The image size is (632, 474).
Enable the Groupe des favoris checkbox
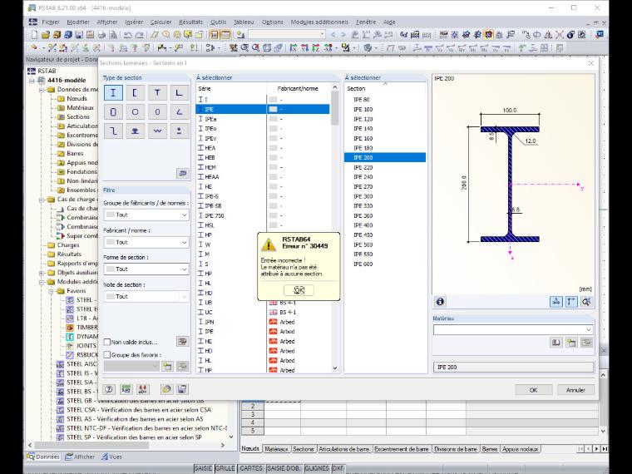(106, 355)
